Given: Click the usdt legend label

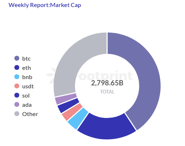Looking at the screenshot, I should 28,86.
